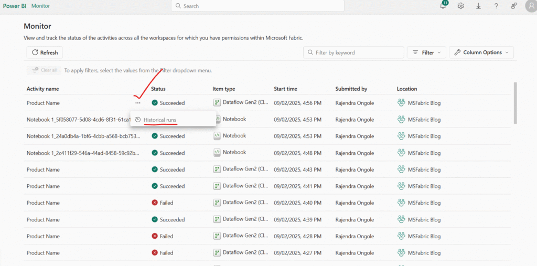
Task: Open the more options ellipsis for Product Name 4:56 PM
Action: point(138,103)
